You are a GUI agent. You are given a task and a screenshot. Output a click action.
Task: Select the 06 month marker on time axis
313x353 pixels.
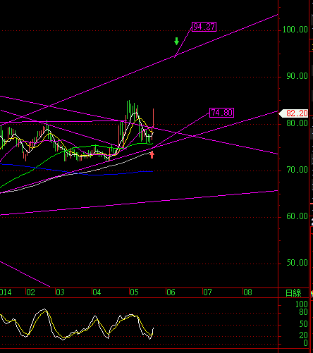(x=171, y=292)
